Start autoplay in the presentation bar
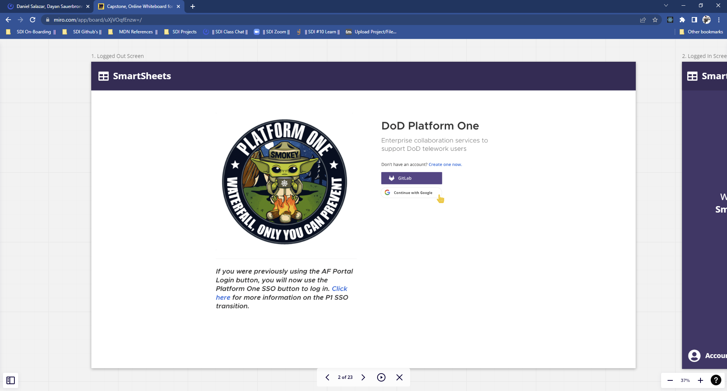Screen dimensions: 727x391 pos(381,377)
